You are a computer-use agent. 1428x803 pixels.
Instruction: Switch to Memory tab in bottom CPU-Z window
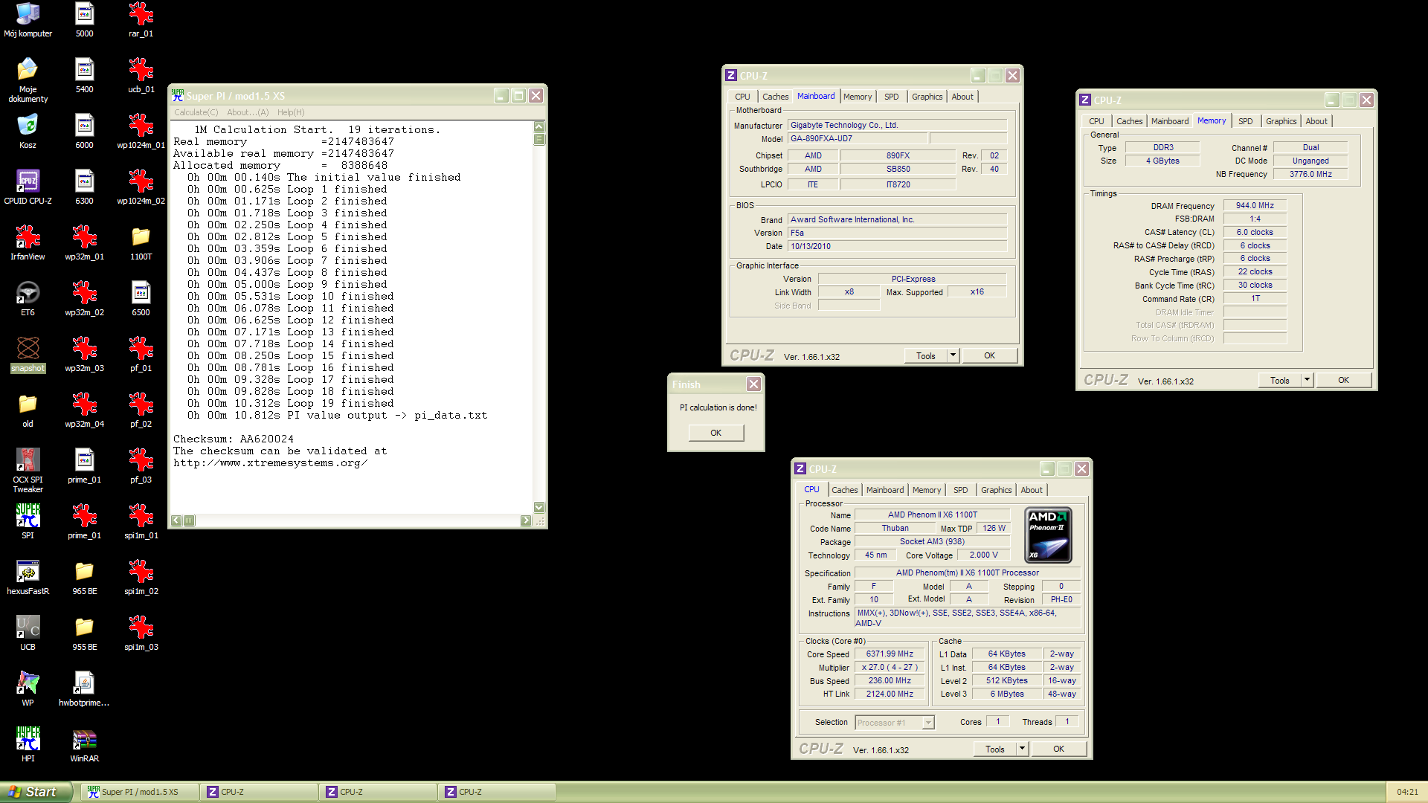pyautogui.click(x=927, y=490)
